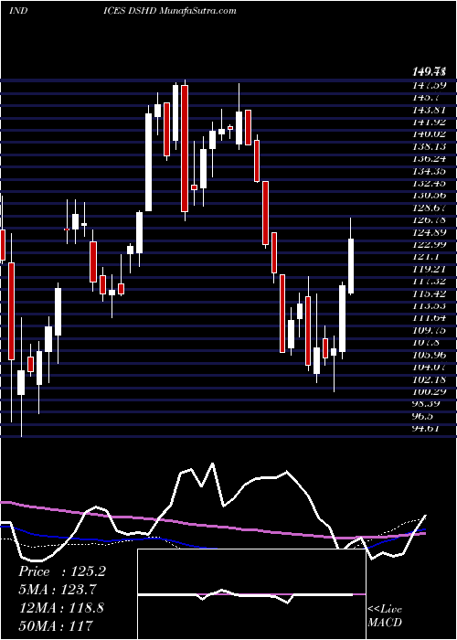This screenshot has width=457, height=640.
Task: Click the 136.24 price axis label
Action: (430, 159)
